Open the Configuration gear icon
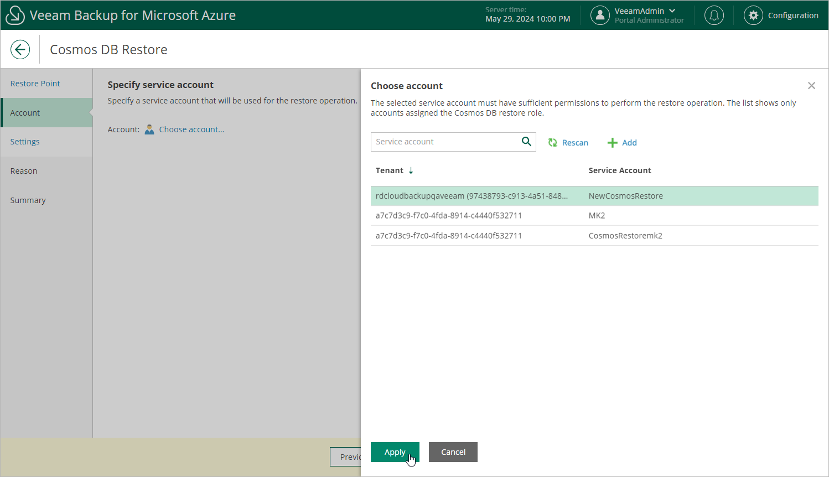Image resolution: width=829 pixels, height=477 pixels. [x=753, y=15]
